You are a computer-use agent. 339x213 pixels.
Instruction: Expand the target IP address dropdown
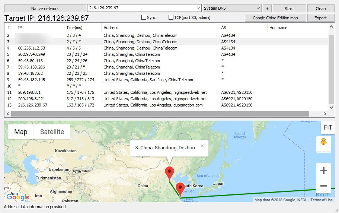(x=198, y=8)
